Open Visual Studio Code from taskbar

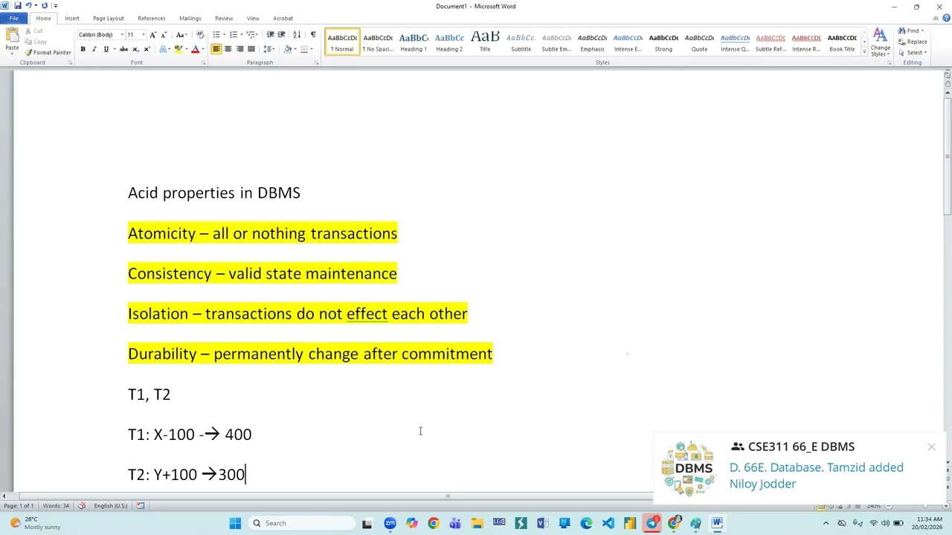(x=608, y=523)
